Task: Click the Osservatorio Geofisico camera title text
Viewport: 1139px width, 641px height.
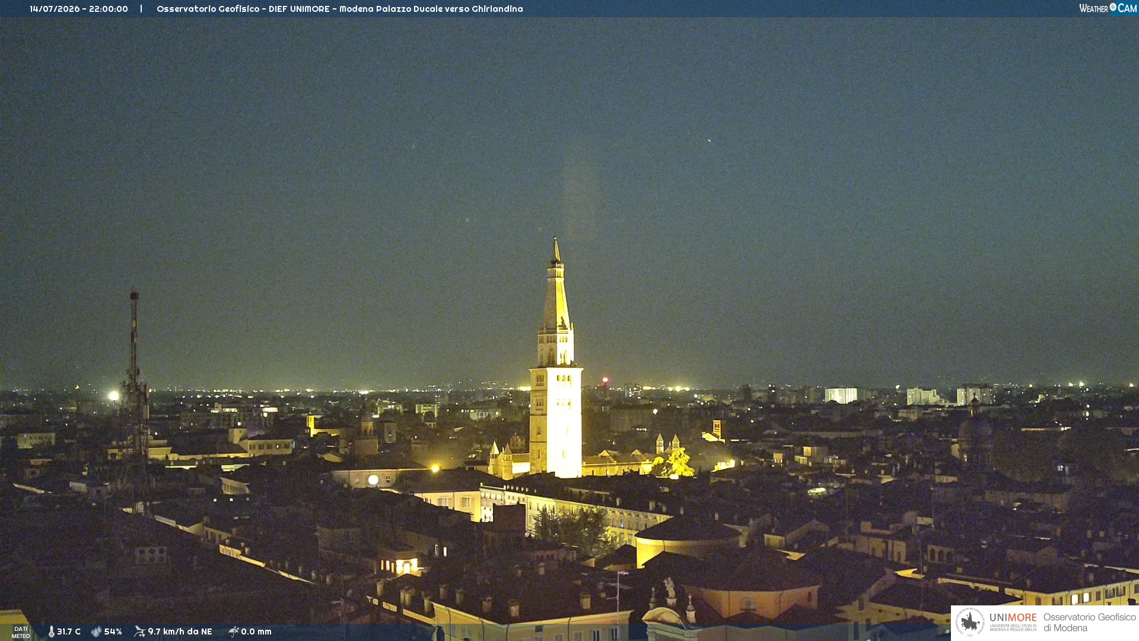Action: pyautogui.click(x=339, y=9)
